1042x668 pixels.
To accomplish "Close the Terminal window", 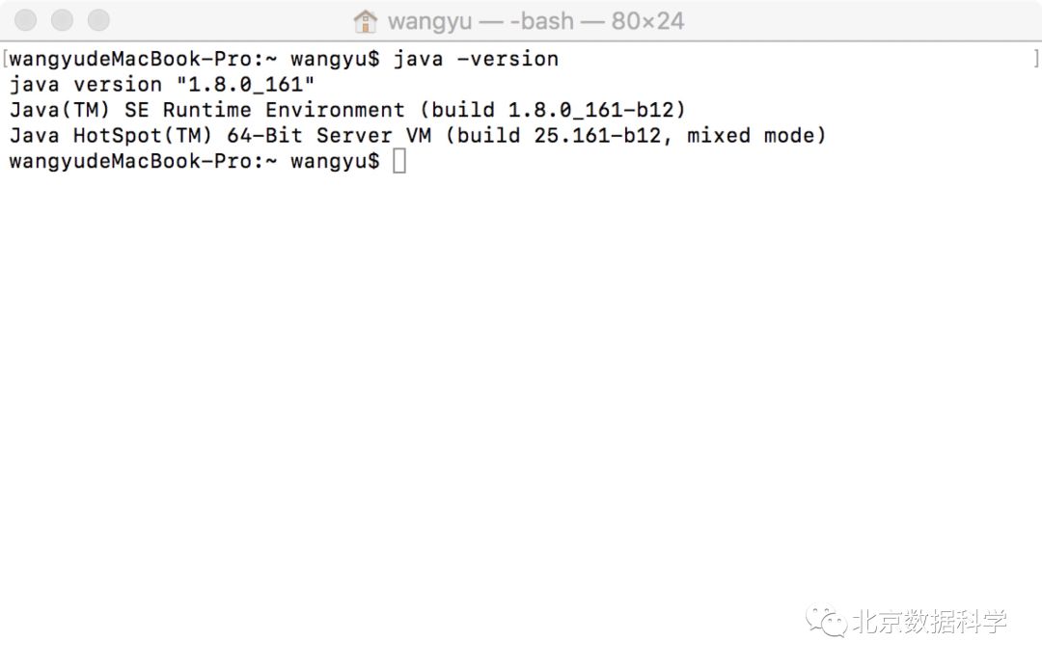I will tap(26, 20).
